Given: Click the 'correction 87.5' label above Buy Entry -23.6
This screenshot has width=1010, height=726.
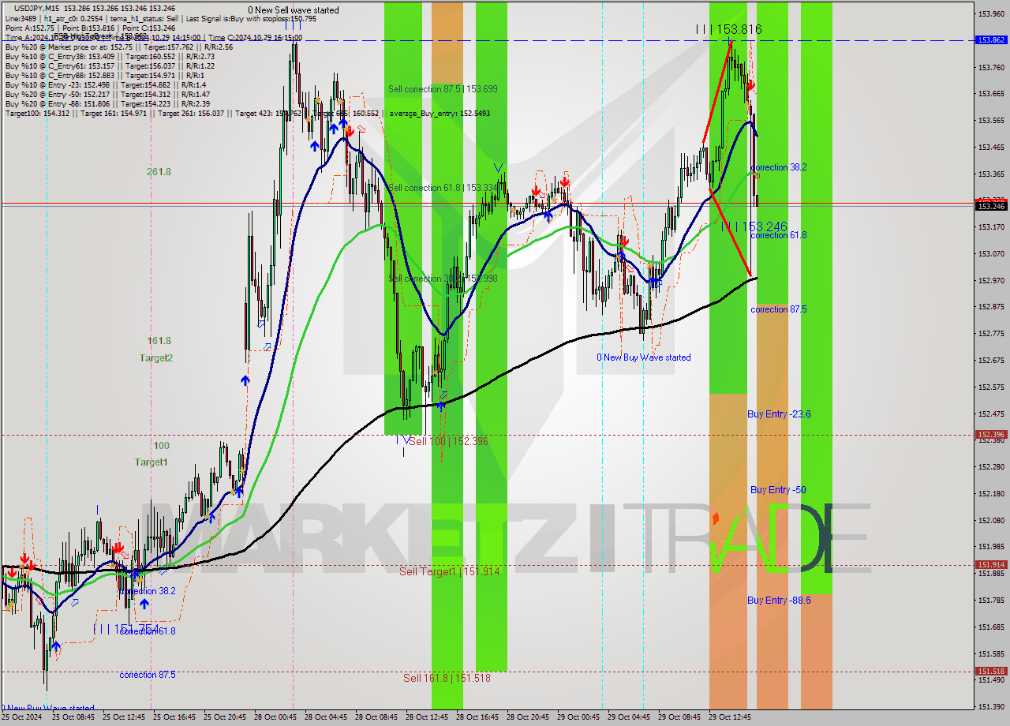Looking at the screenshot, I should tap(779, 309).
